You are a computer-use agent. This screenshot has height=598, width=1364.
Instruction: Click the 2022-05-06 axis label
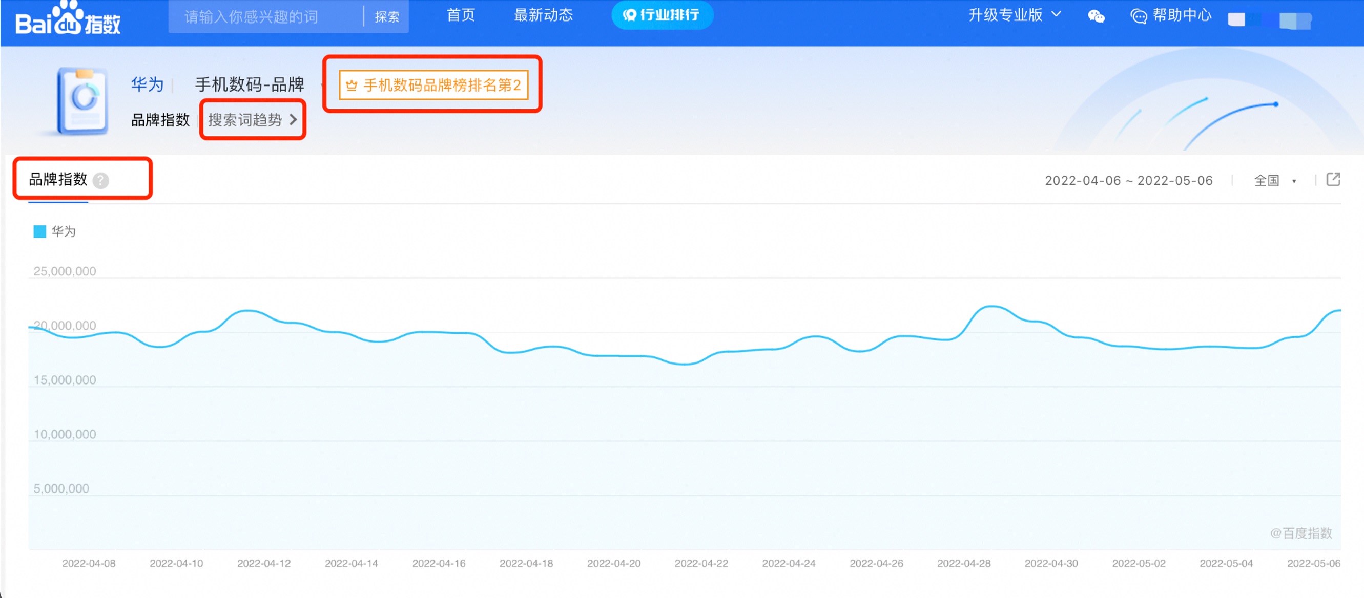pos(1314,563)
